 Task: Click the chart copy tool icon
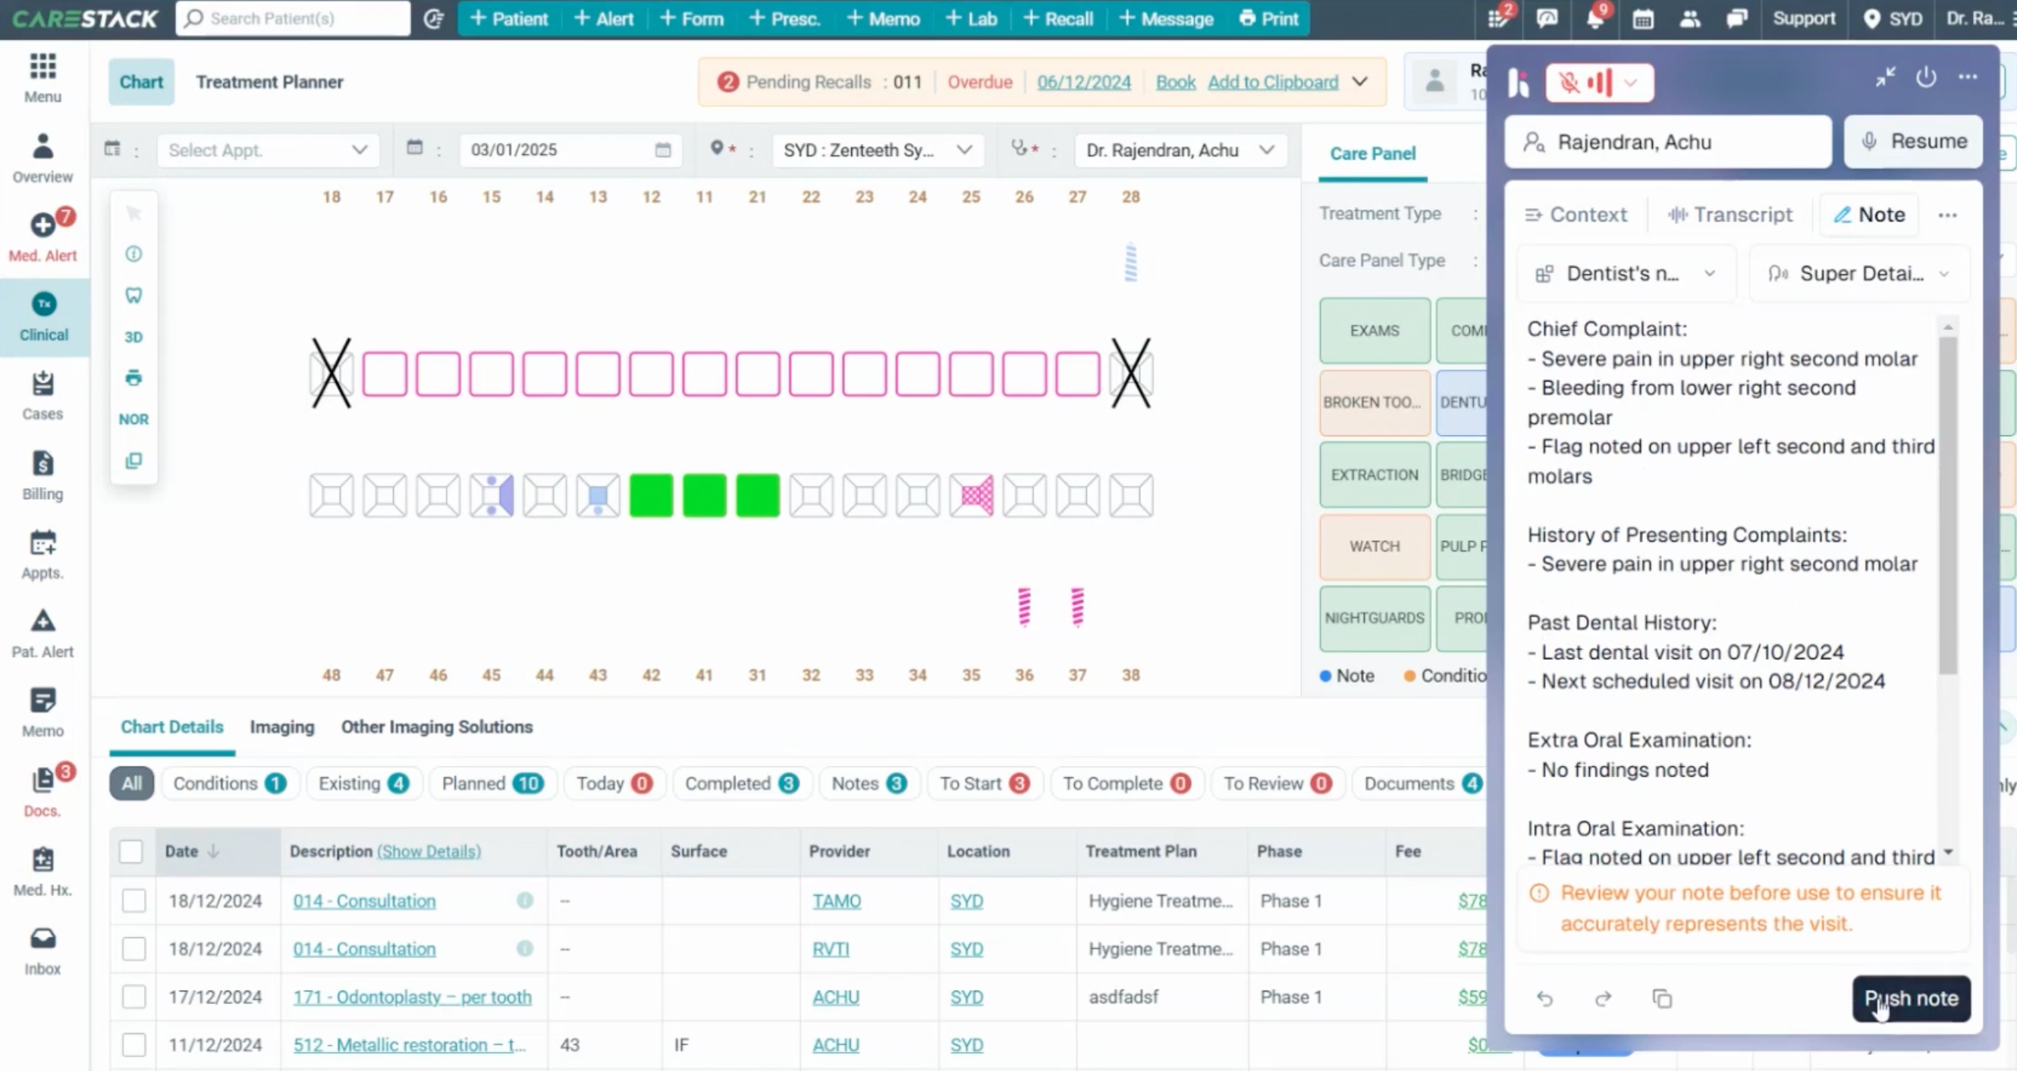(x=134, y=460)
